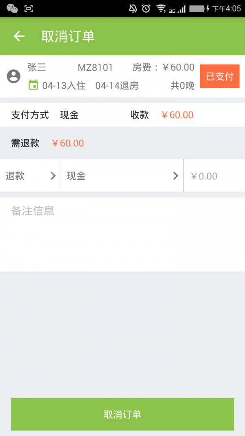Tap the orange 已支付 status button
The image size is (245, 436).
tap(220, 76)
